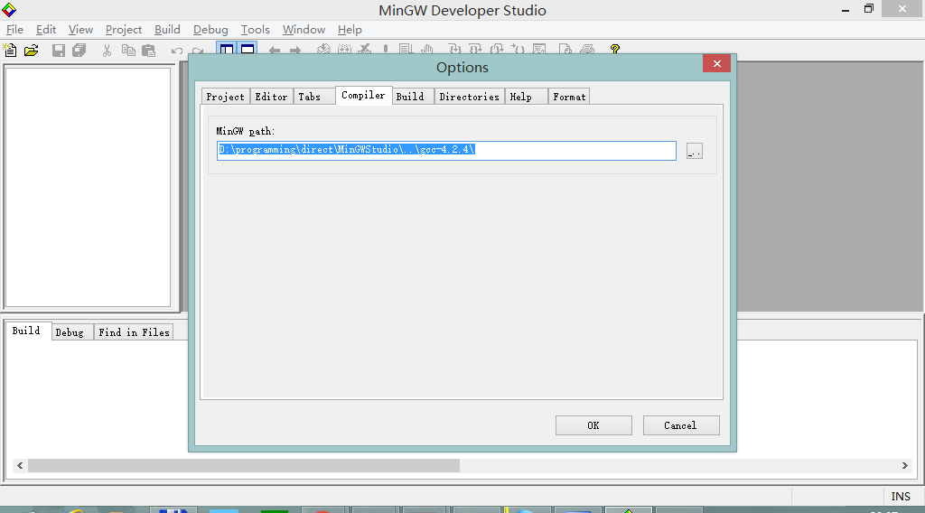Screen dimensions: 925x513
Task: Toggle the left pane view button in toolbar
Action: click(227, 50)
